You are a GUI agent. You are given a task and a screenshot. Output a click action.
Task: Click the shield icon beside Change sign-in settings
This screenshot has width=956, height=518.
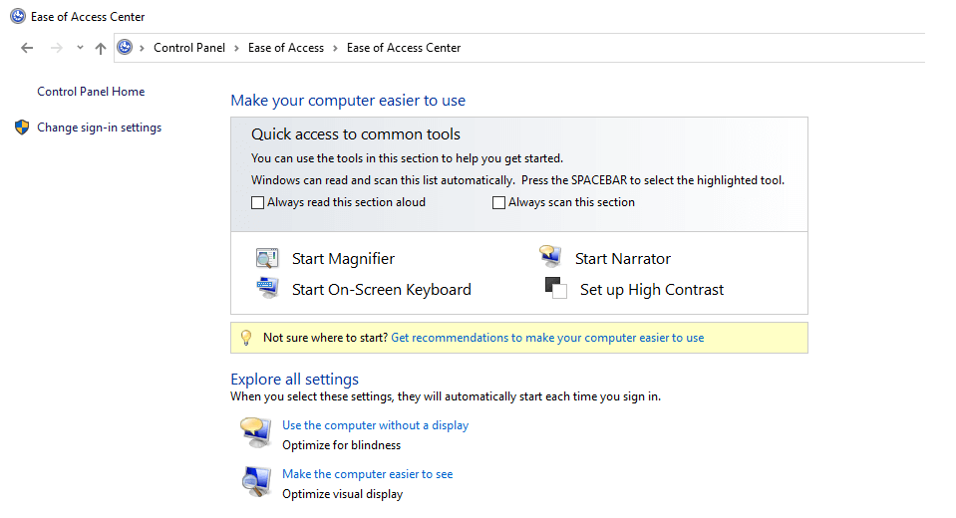[22, 128]
